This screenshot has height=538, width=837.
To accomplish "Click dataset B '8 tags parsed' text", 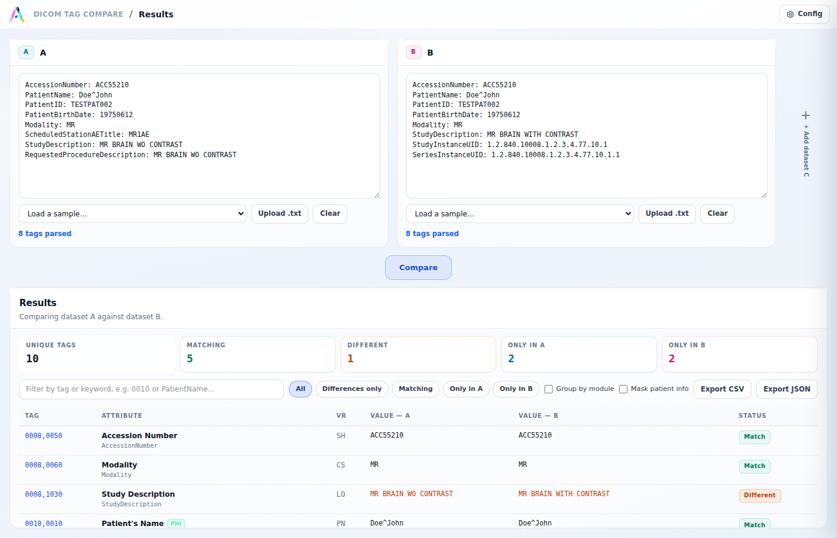I will pyautogui.click(x=432, y=234).
